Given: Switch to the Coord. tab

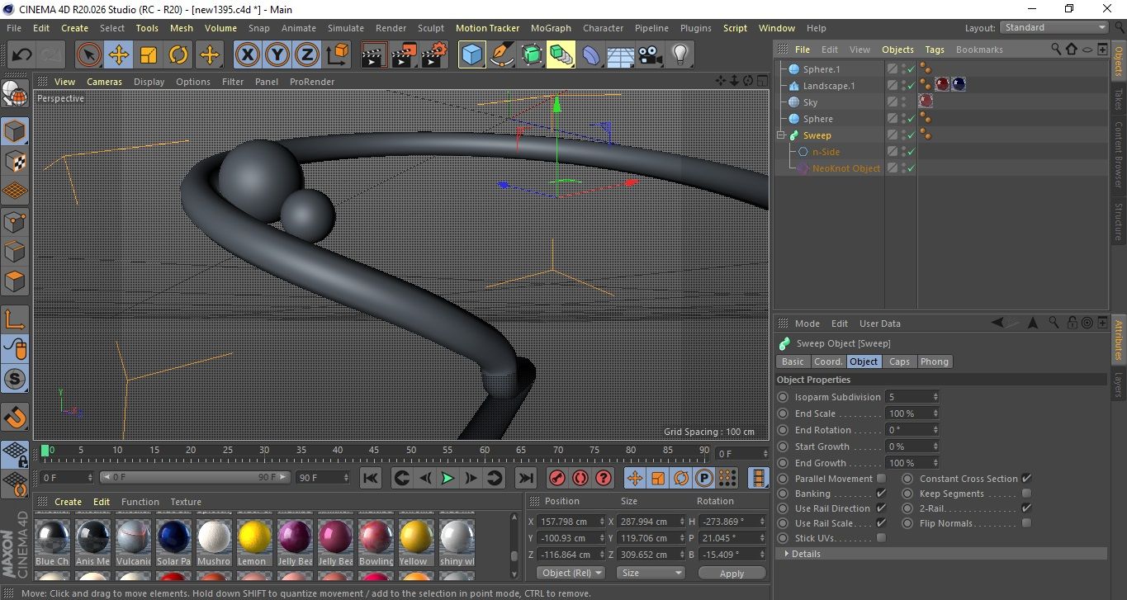Looking at the screenshot, I should click(828, 361).
